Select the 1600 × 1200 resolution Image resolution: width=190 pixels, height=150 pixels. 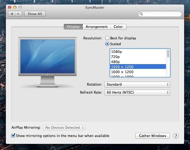tap(138, 72)
